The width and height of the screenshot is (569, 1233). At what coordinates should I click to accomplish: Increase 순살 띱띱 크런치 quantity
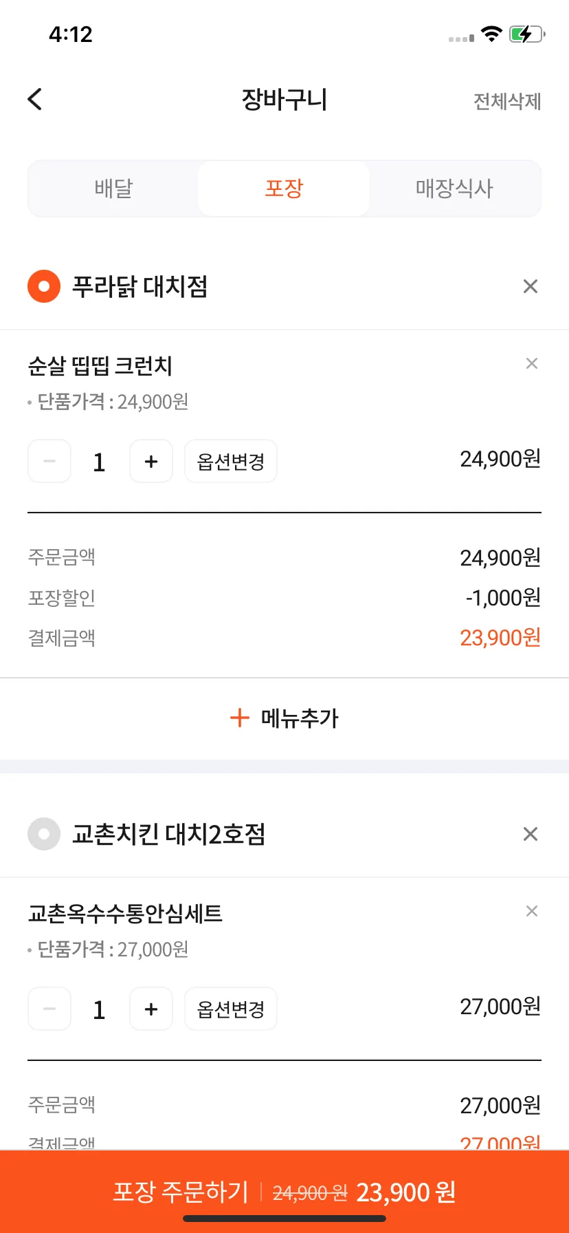coord(151,461)
